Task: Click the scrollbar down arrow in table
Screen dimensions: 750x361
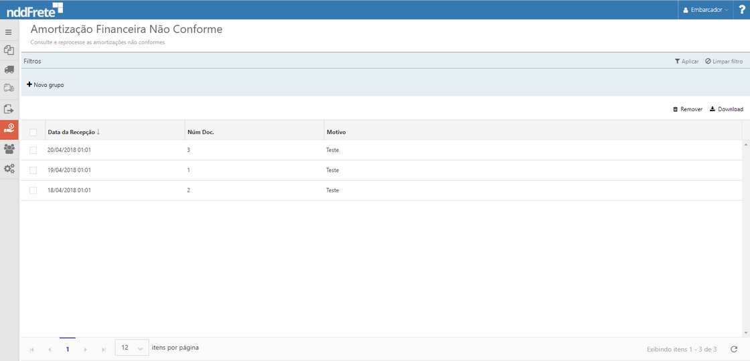Action: [x=746, y=332]
